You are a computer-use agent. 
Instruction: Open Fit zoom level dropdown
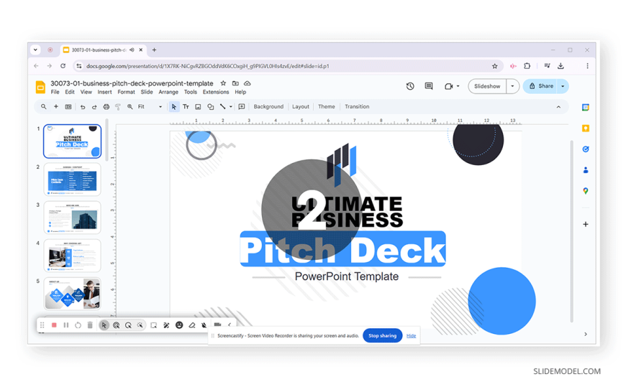pyautogui.click(x=150, y=107)
